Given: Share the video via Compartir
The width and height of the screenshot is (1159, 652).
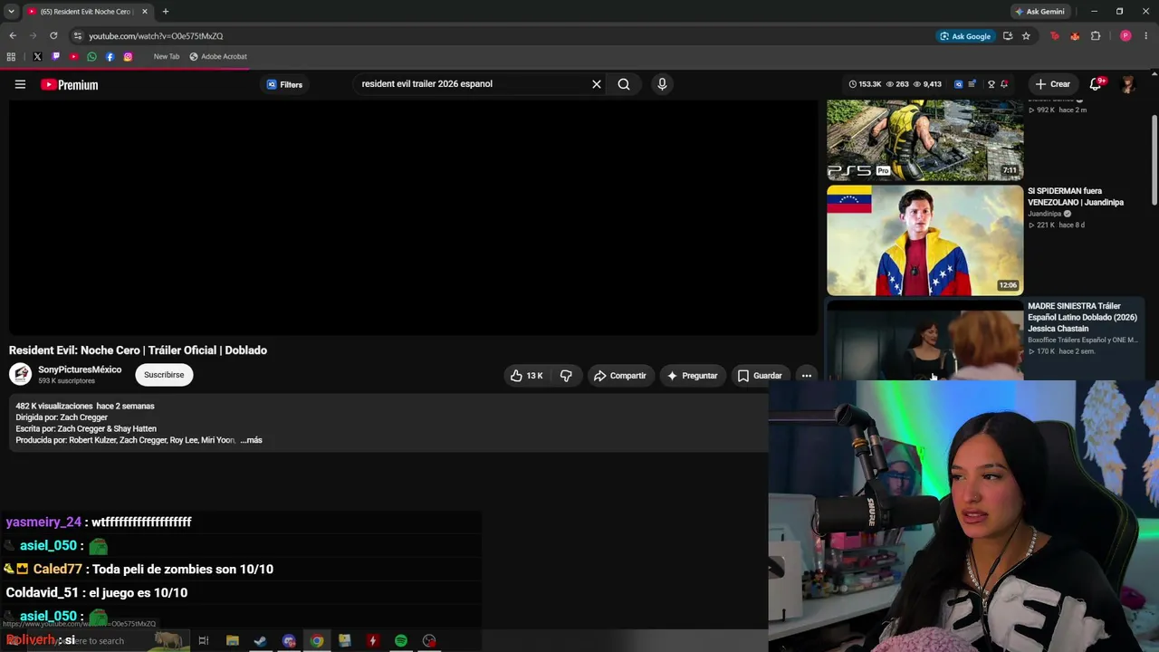Looking at the screenshot, I should (x=620, y=376).
